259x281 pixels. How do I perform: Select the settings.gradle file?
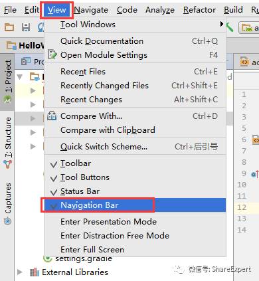[84, 258]
